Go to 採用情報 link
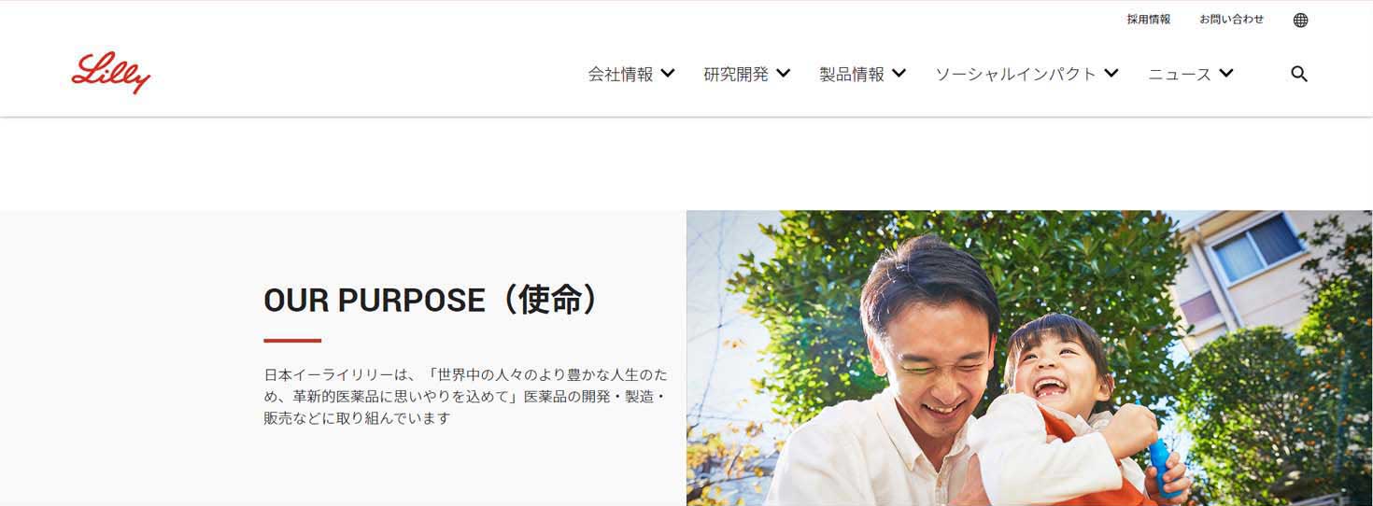The image size is (1373, 506). pos(1148,19)
